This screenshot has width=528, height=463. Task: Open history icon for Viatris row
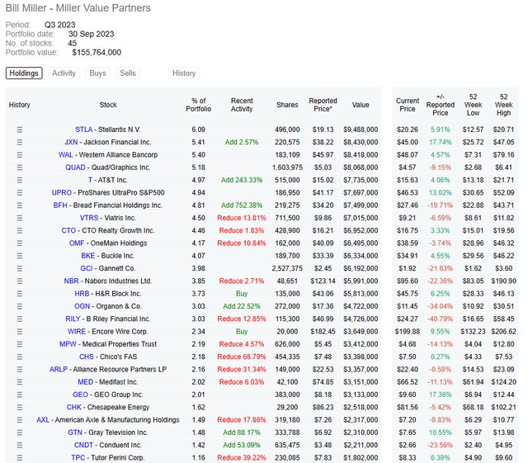coord(20,217)
